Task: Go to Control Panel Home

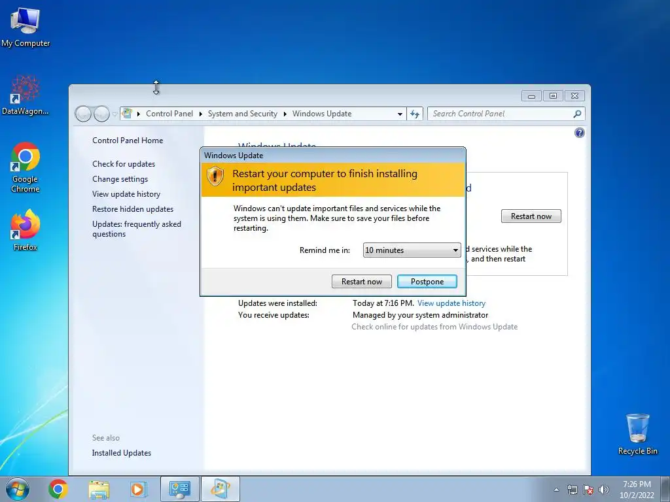Action: (128, 141)
